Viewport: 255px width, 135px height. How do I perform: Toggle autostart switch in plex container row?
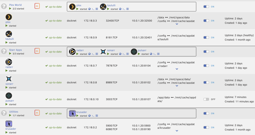click(x=206, y=21)
